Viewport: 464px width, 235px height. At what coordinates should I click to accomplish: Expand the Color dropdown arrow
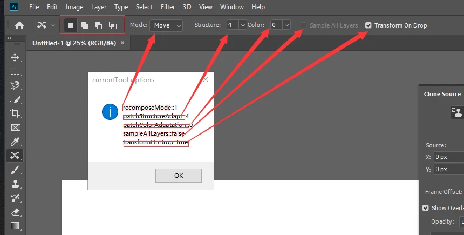coord(286,25)
